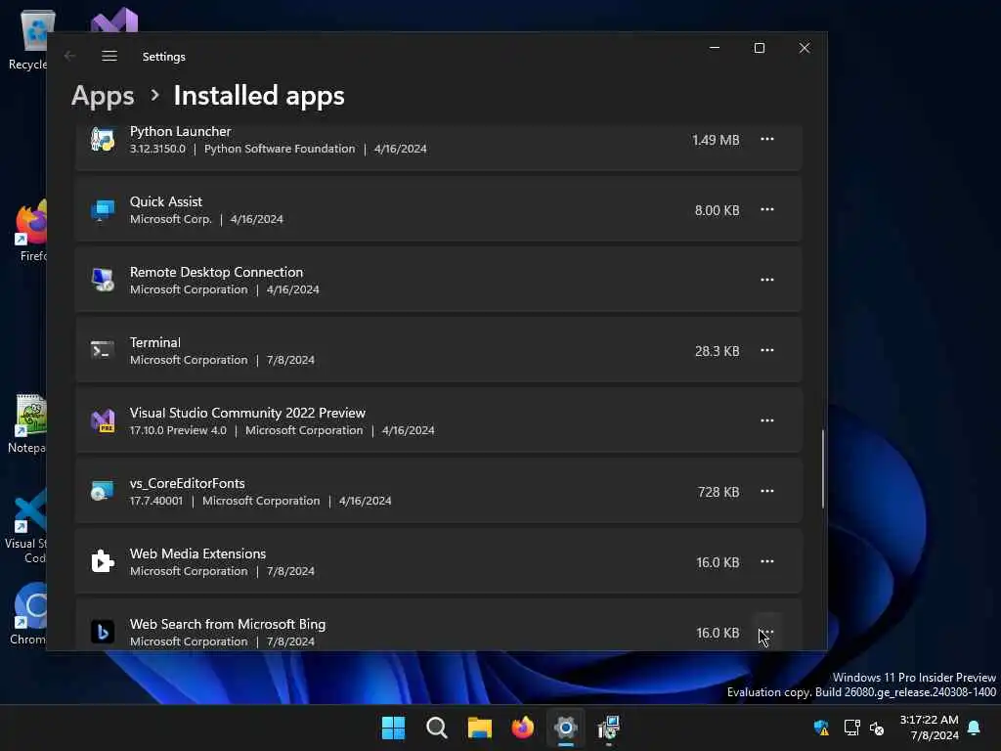
Task: Open more options for Terminal
Action: pyautogui.click(x=766, y=350)
